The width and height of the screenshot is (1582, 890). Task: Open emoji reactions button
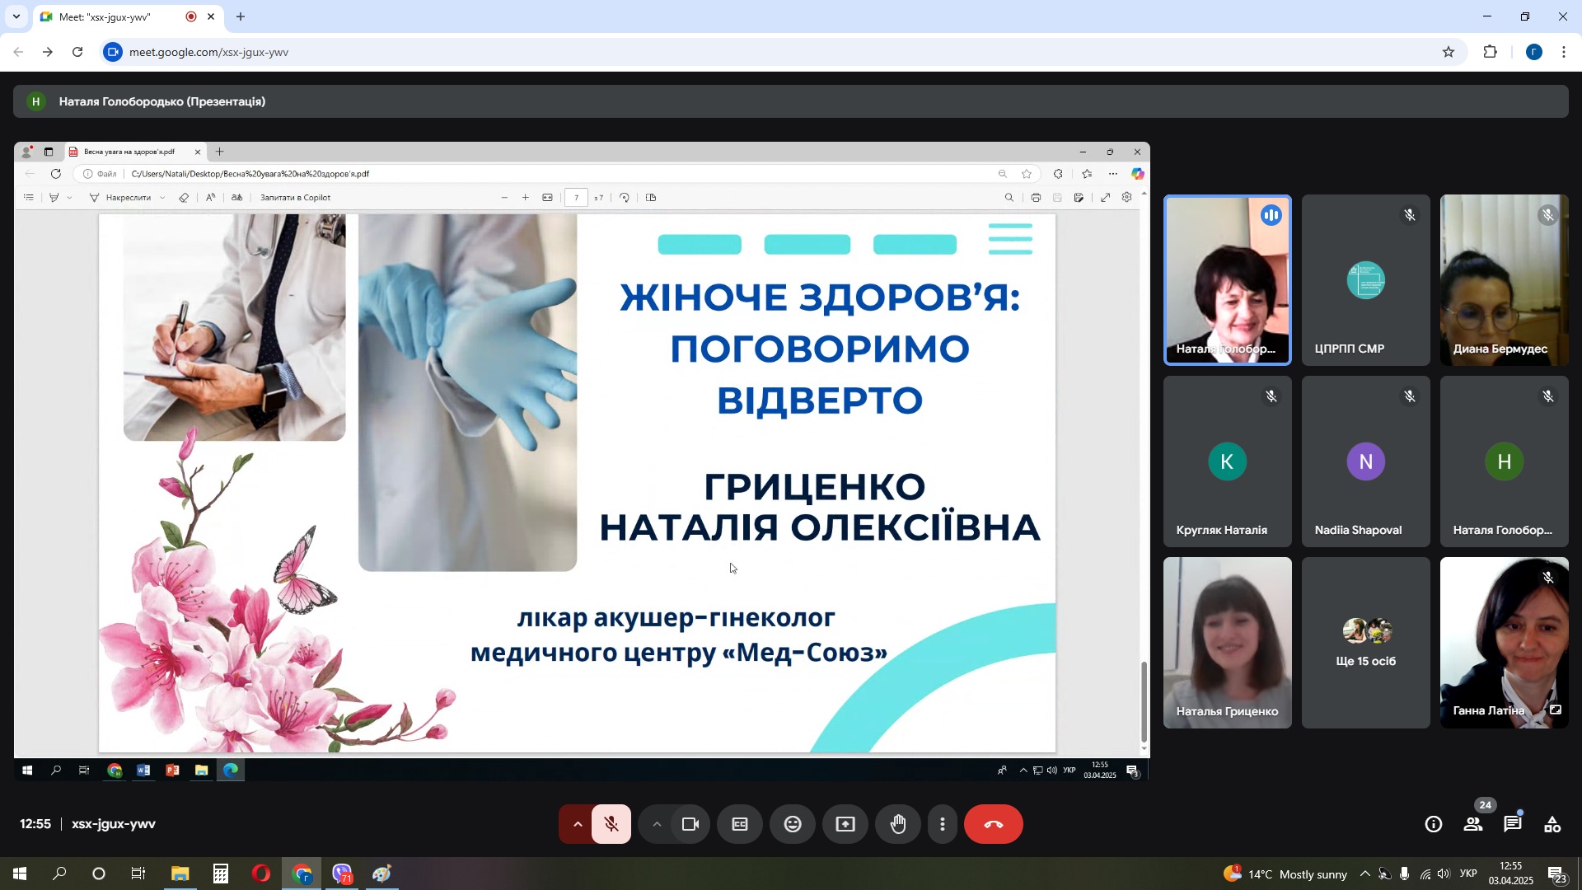(793, 825)
